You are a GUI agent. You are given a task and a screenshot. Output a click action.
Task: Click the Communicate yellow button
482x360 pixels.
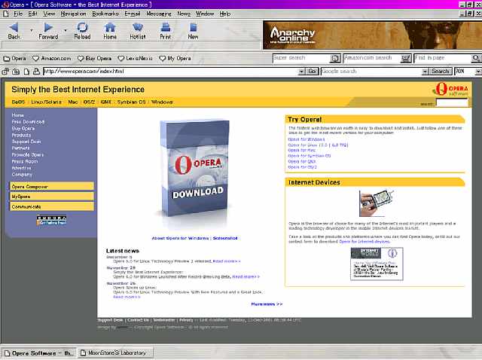pyautogui.click(x=52, y=206)
